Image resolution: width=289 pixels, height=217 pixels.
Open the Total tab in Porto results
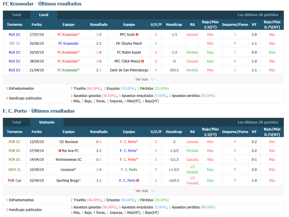(x=16, y=122)
